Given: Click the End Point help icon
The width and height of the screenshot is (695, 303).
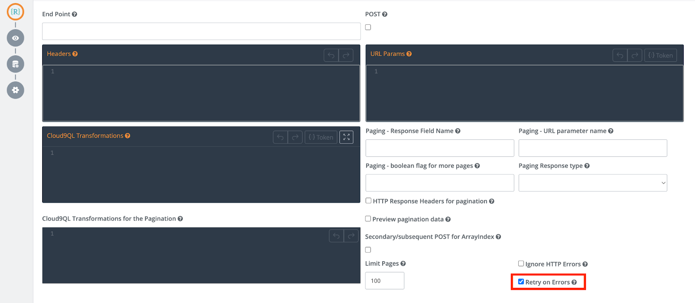Looking at the screenshot, I should (x=75, y=14).
